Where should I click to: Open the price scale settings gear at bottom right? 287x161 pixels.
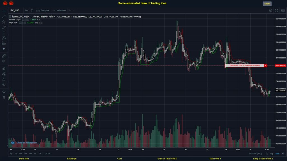[x=283, y=154]
